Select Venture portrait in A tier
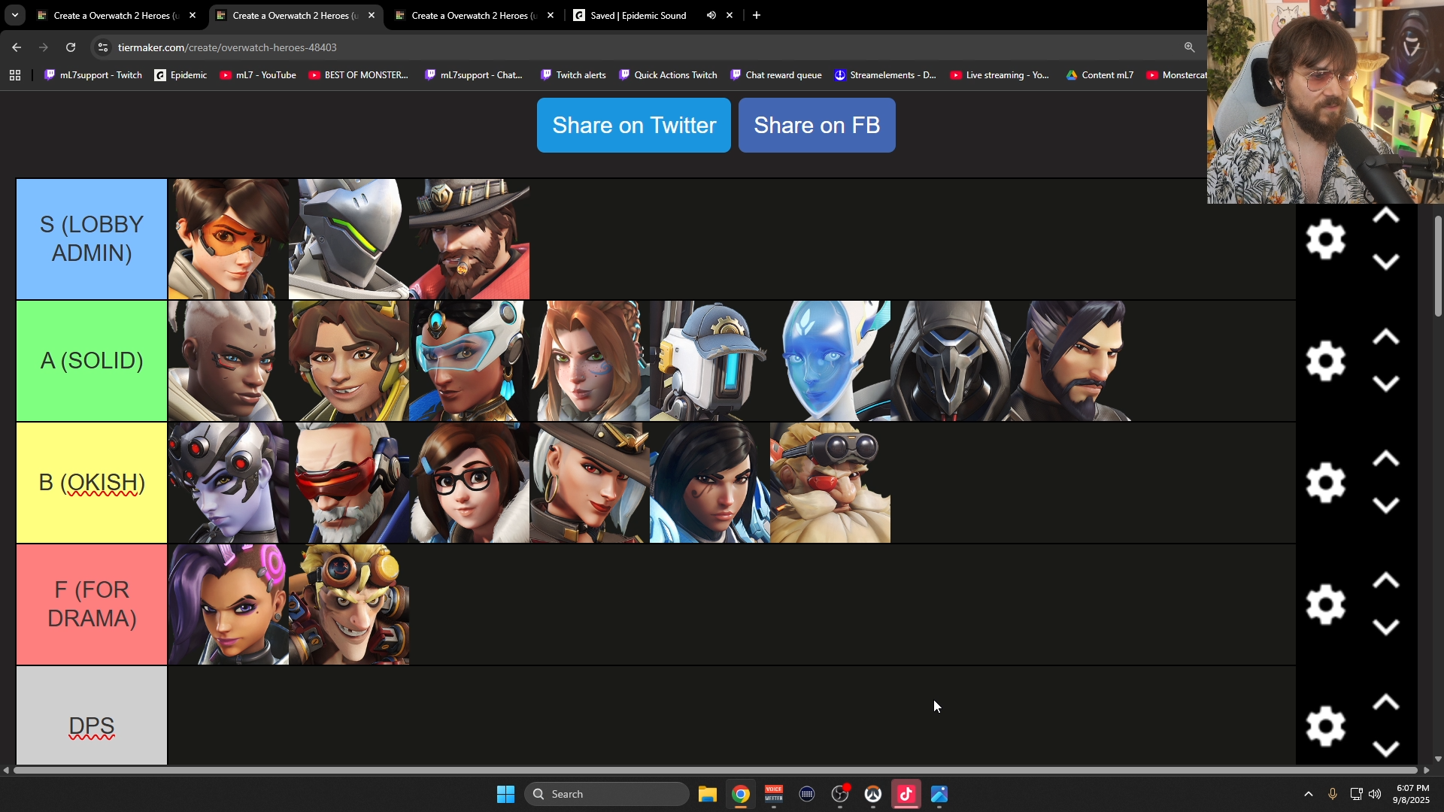Image resolution: width=1444 pixels, height=812 pixels. pyautogui.click(x=349, y=361)
